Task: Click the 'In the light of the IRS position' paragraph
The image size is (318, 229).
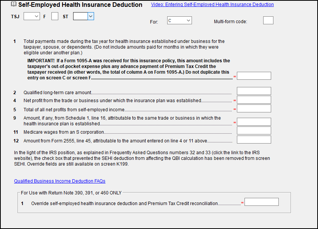Action: coord(142,158)
